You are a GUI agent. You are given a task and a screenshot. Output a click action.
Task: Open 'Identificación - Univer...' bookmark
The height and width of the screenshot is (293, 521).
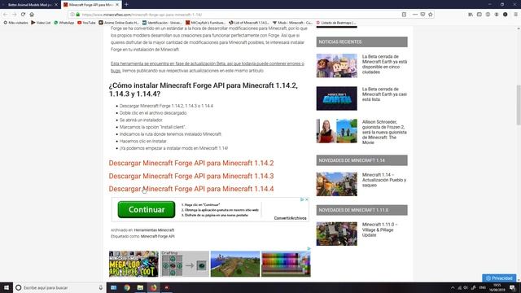click(162, 23)
